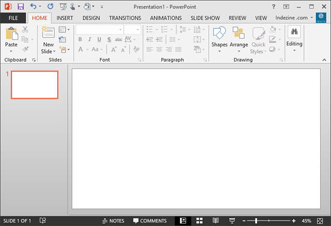Viewport: 331px width, 226px height.
Task: Open the Paragraph dialog launcher
Action: pyautogui.click(x=205, y=60)
